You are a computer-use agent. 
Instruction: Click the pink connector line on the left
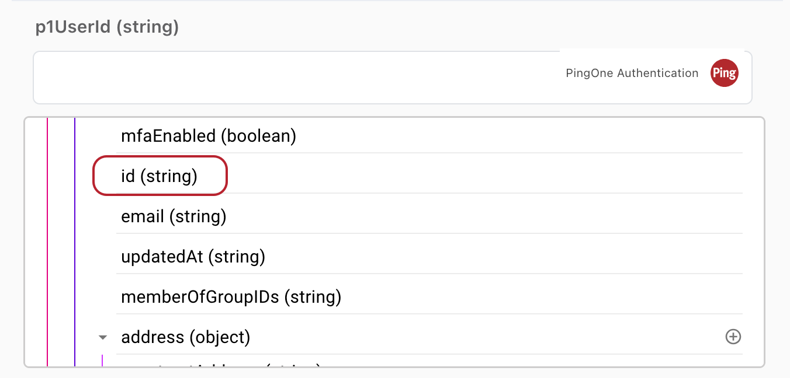pyautogui.click(x=47, y=239)
